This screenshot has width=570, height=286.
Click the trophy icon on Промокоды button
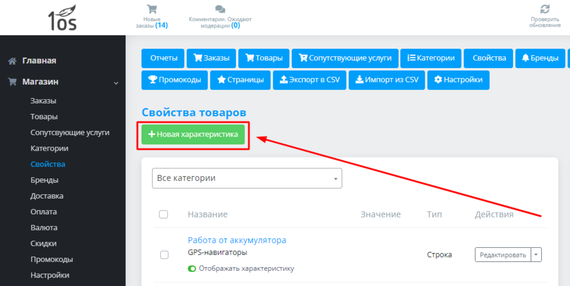[x=152, y=80]
